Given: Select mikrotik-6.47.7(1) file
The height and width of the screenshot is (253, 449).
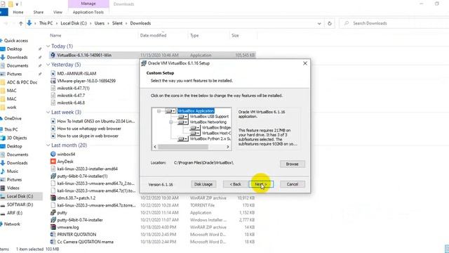Looking at the screenshot, I should pos(73,88).
